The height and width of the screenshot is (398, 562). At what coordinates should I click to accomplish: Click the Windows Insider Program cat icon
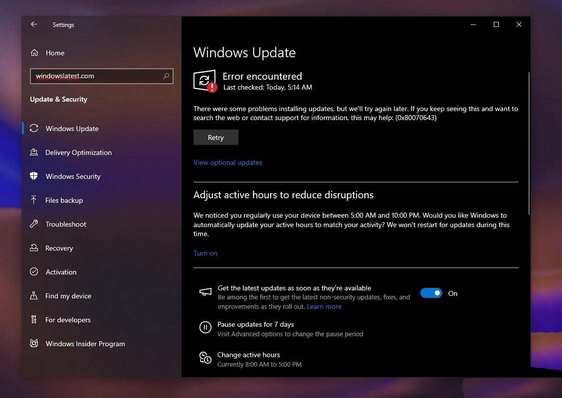[x=34, y=343]
